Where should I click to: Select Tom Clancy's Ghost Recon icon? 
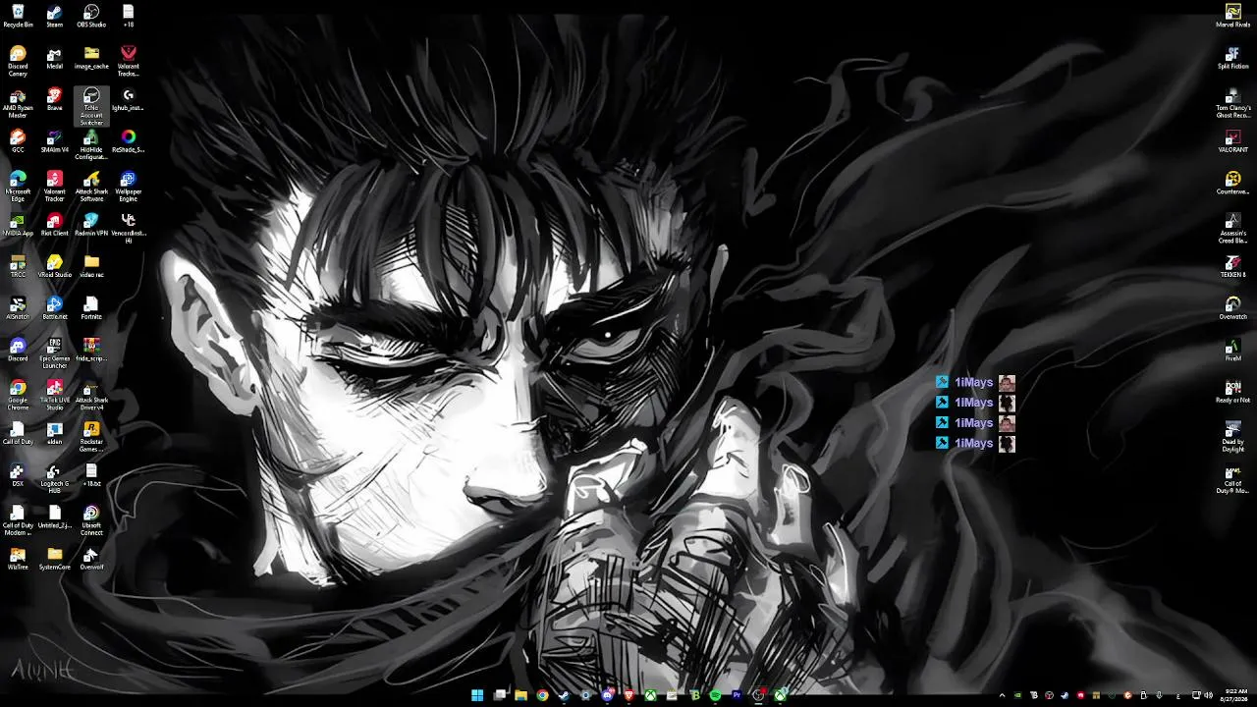[1232, 103]
